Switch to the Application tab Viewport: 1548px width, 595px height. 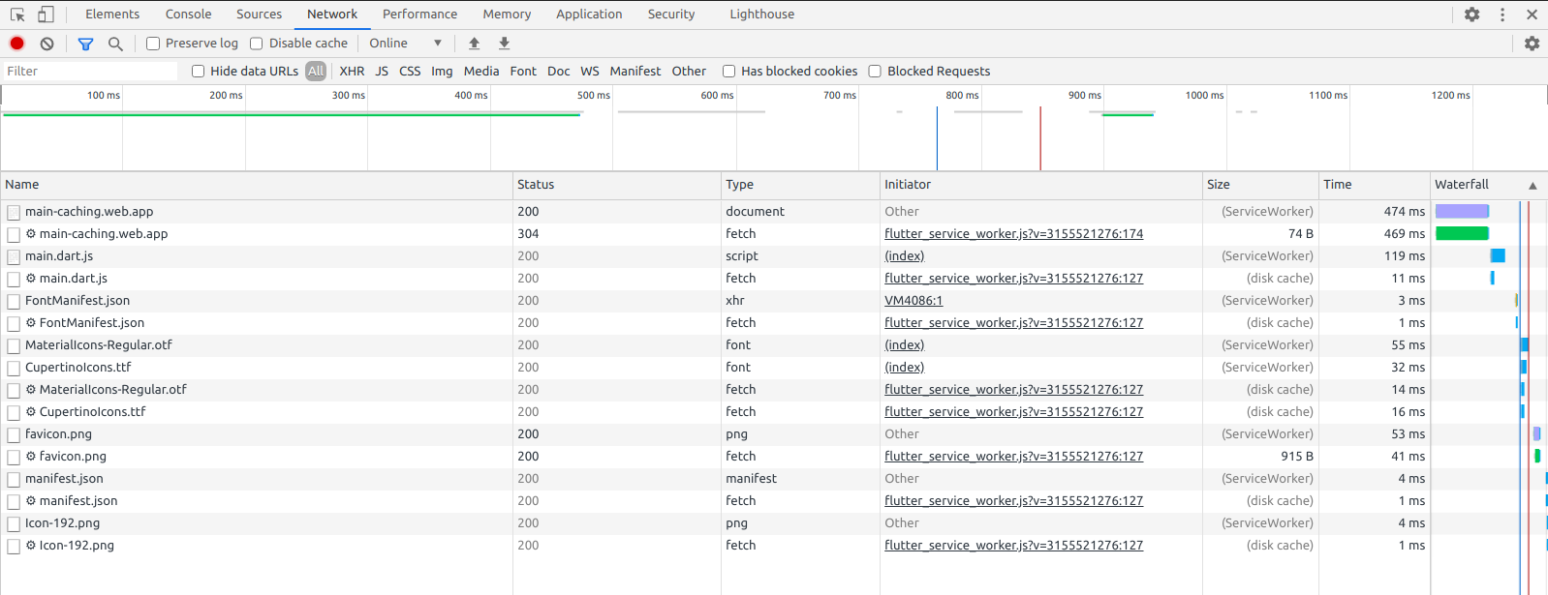589,15
